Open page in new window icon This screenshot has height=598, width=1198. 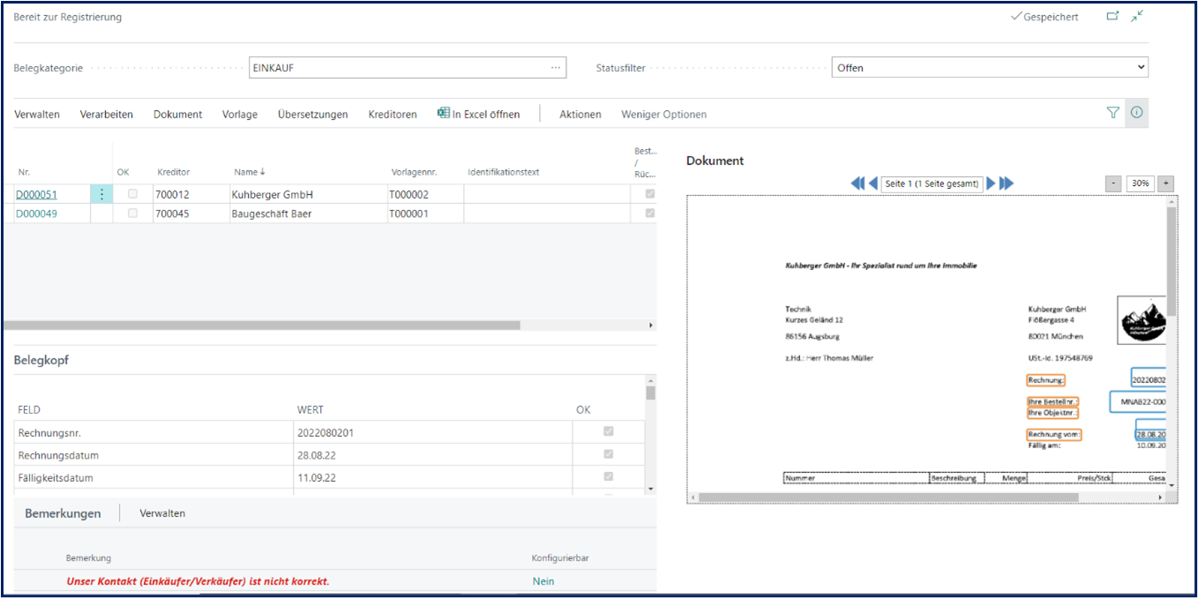pos(1112,16)
